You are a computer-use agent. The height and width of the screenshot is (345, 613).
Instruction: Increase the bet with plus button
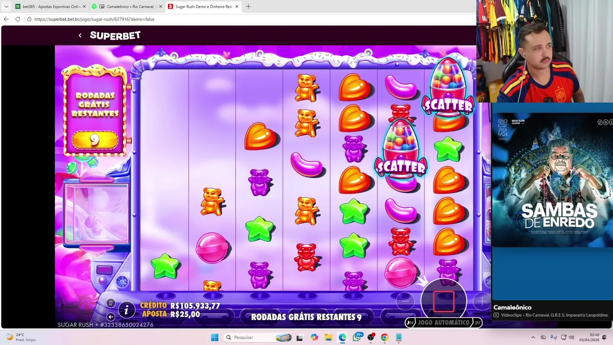[481, 301]
